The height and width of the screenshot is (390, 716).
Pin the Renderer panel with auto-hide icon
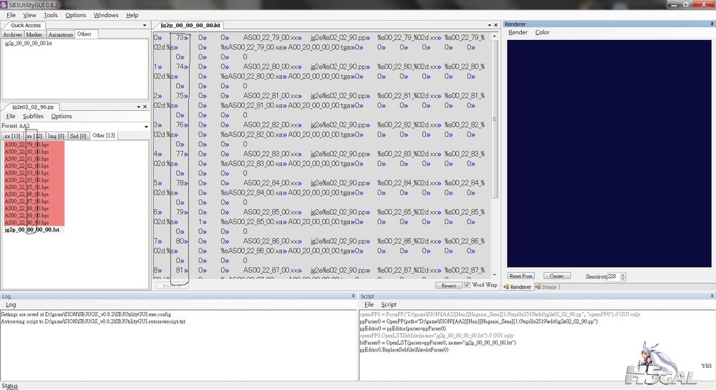point(711,24)
